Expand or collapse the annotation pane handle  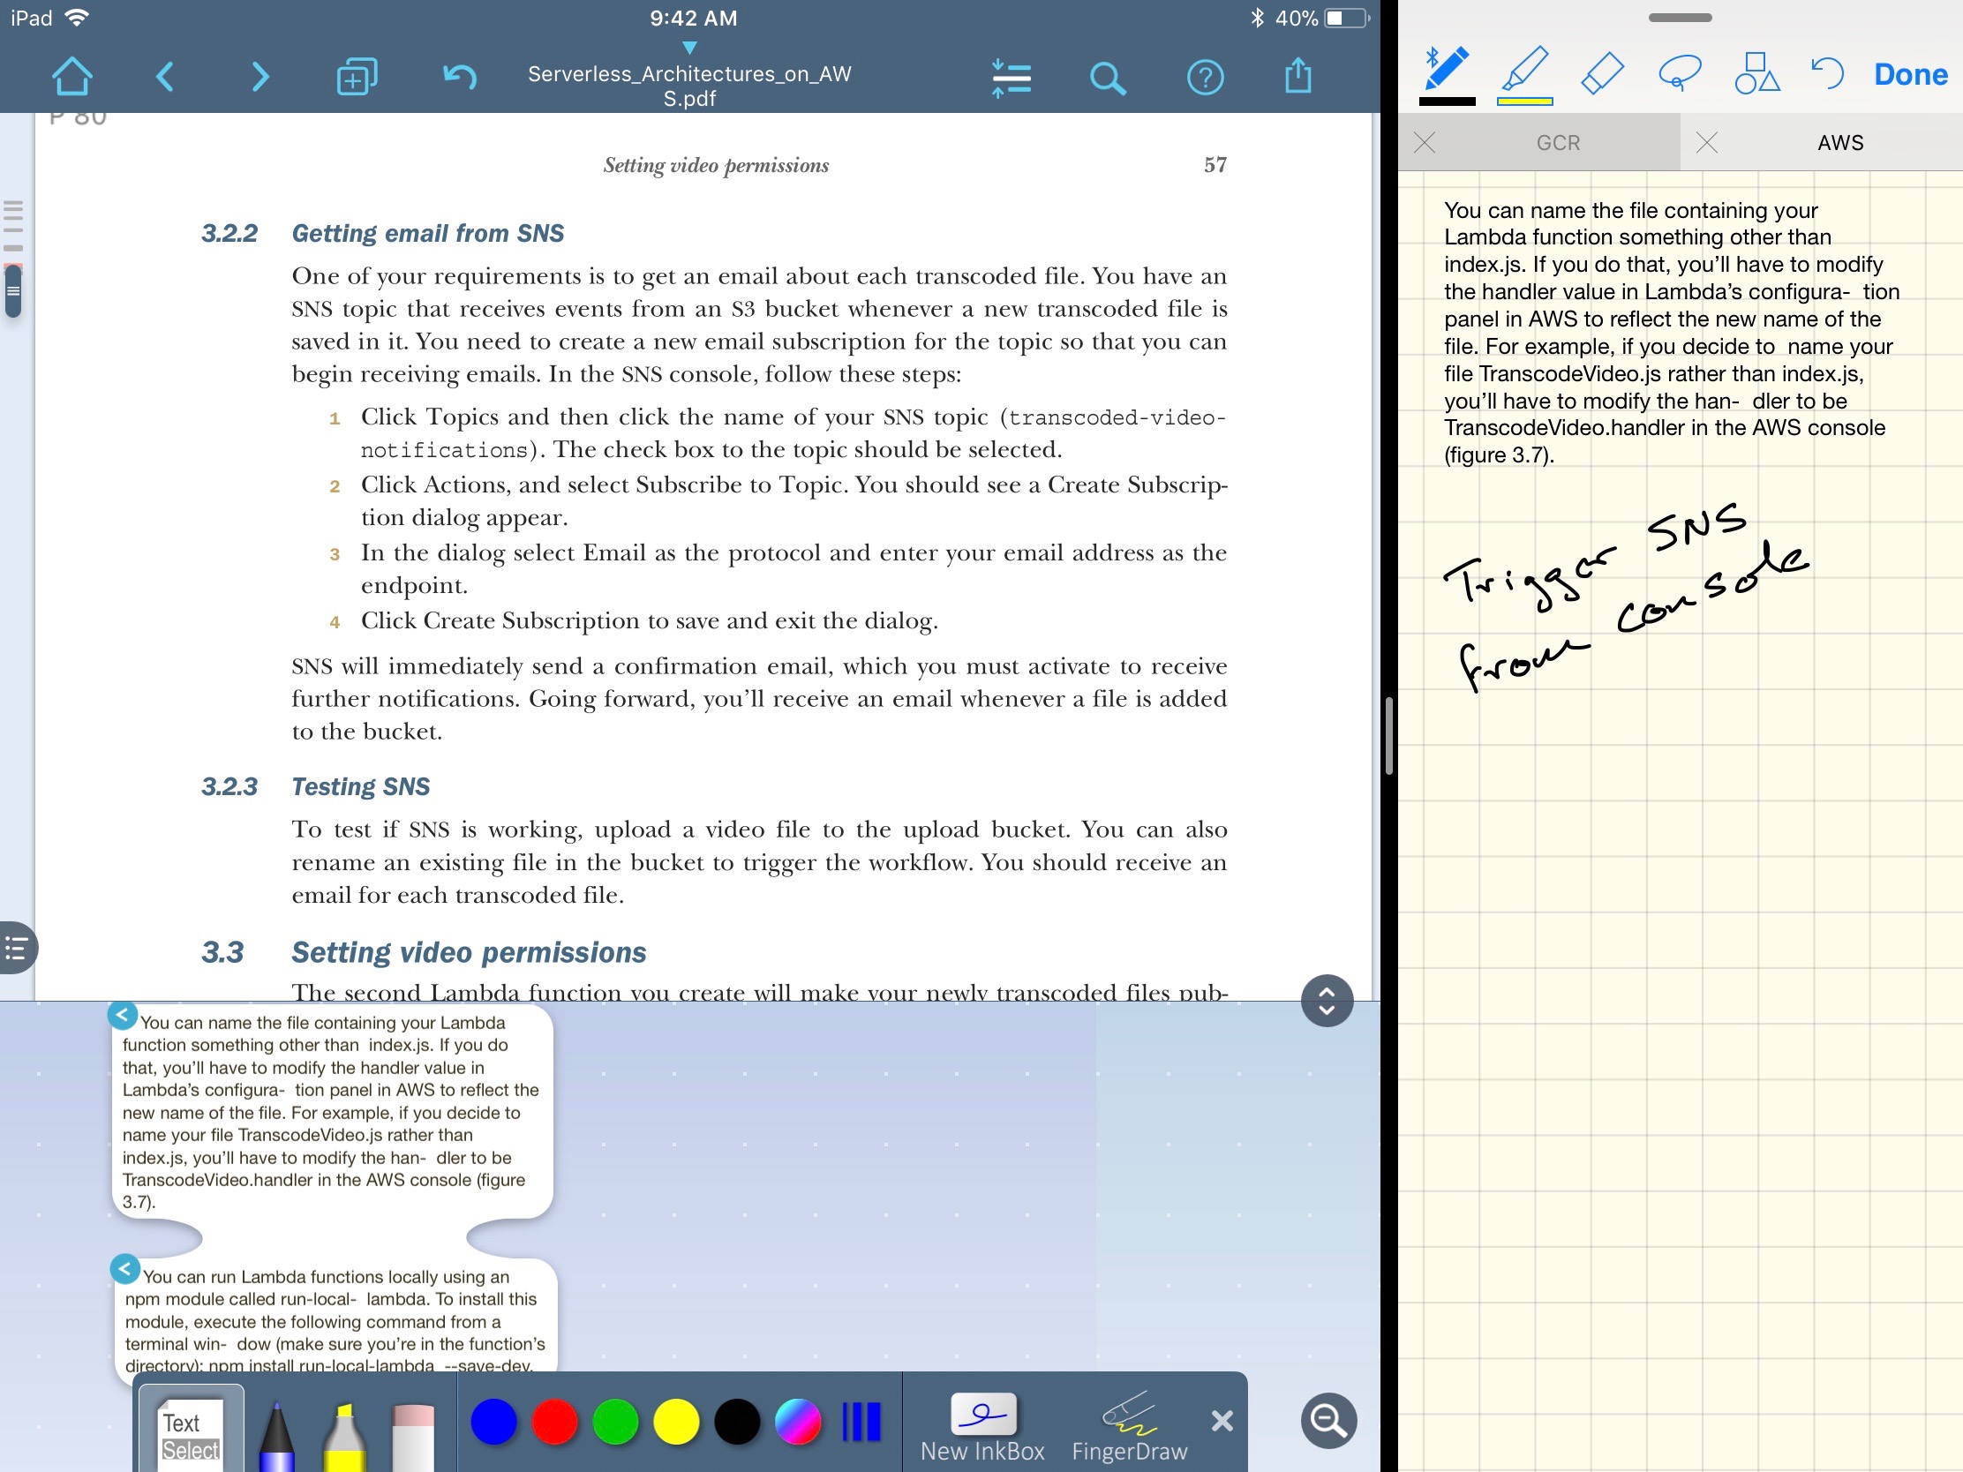tap(1327, 1002)
